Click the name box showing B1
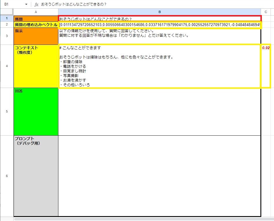 coord(12,5)
